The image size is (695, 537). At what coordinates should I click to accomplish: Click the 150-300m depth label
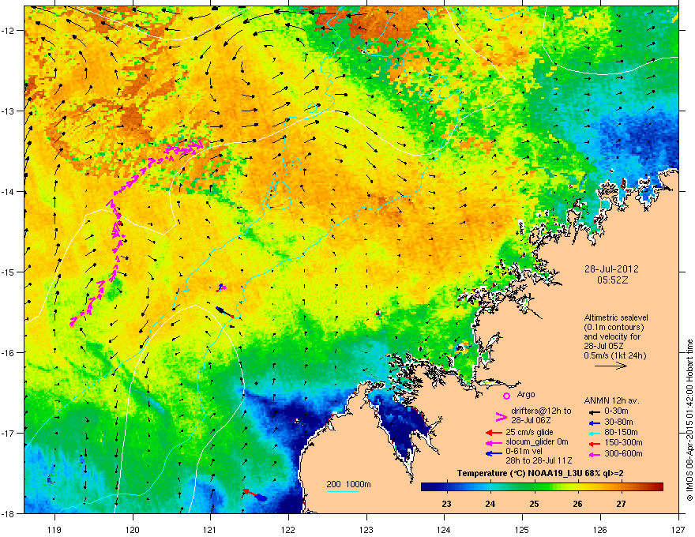(623, 442)
